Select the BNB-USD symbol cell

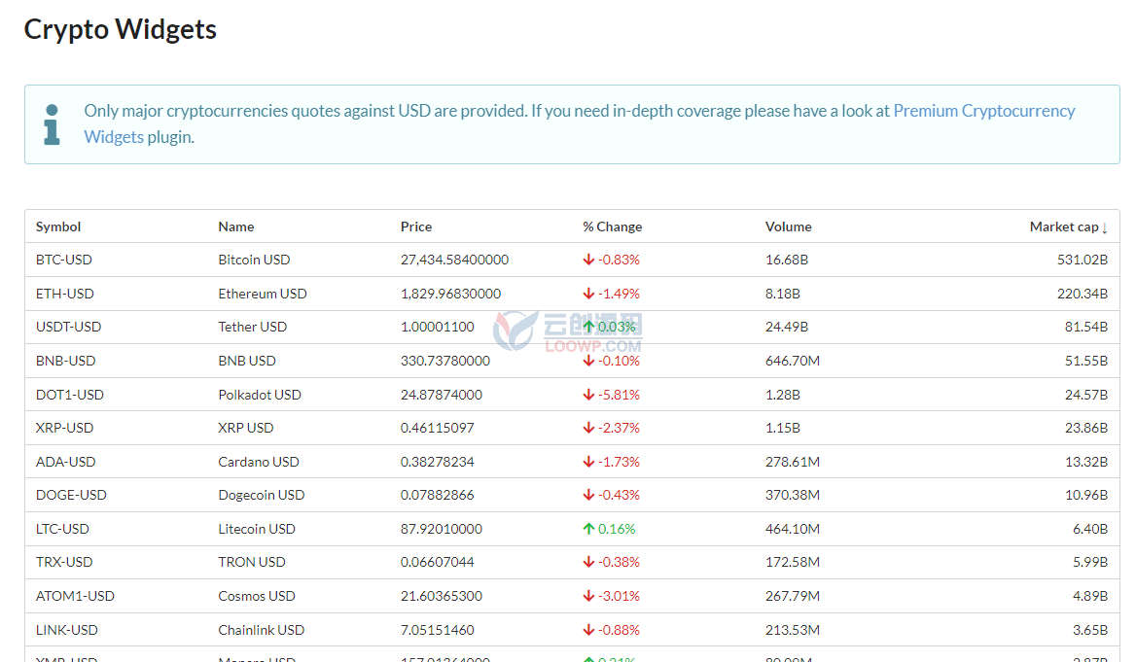[x=65, y=361]
